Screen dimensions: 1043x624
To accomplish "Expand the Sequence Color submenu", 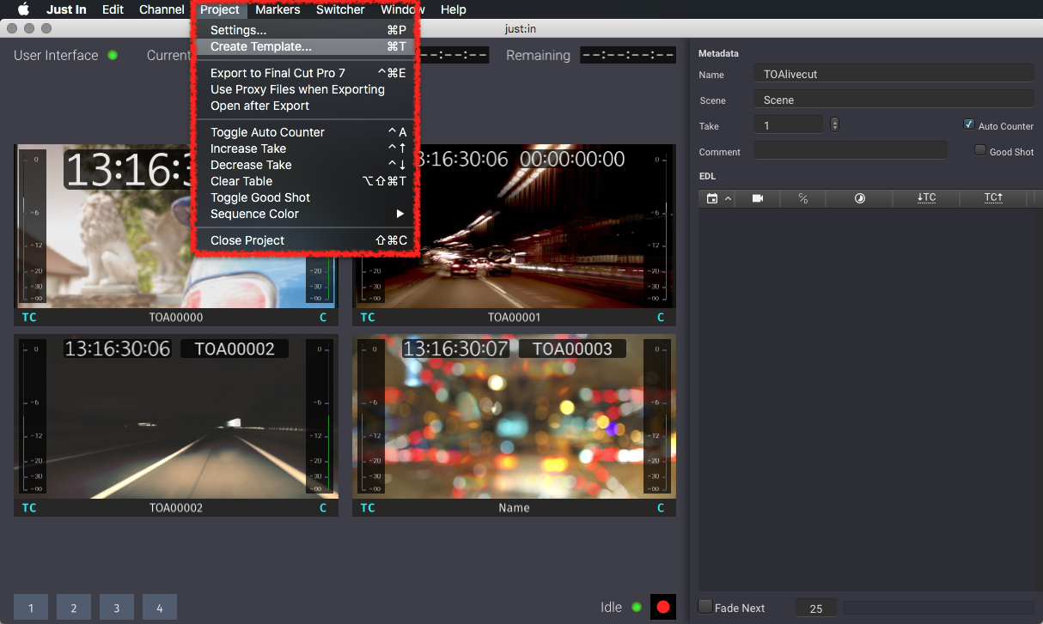I will [x=306, y=214].
